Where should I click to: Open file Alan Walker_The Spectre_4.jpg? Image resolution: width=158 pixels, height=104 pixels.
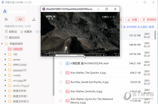88,73
